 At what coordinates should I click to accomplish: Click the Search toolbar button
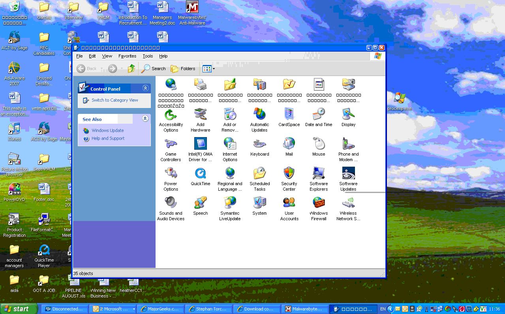(154, 69)
